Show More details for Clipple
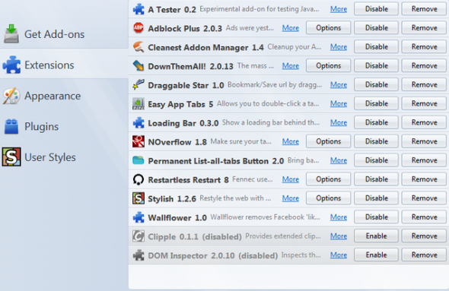449x291 pixels. click(339, 236)
